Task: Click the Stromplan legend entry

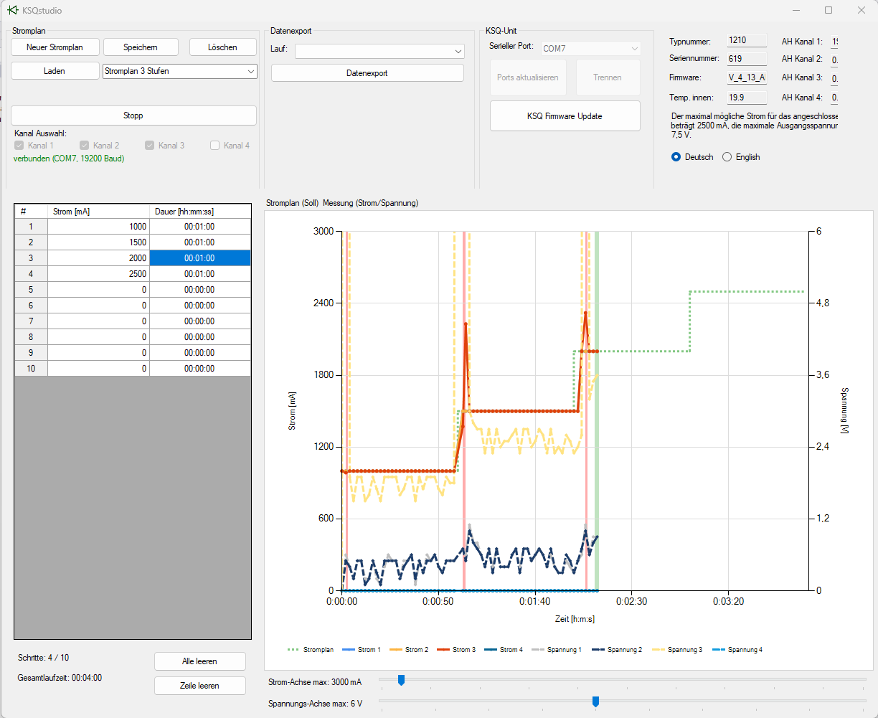Action: pos(311,650)
